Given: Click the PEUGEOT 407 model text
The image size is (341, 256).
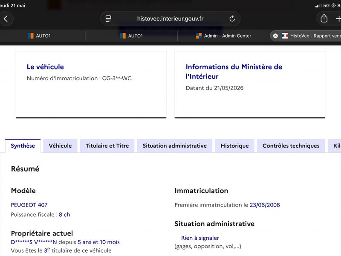Looking at the screenshot, I should click(x=29, y=205).
